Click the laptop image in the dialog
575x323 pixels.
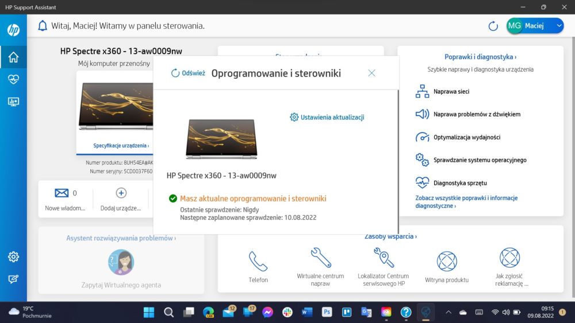[x=221, y=139]
